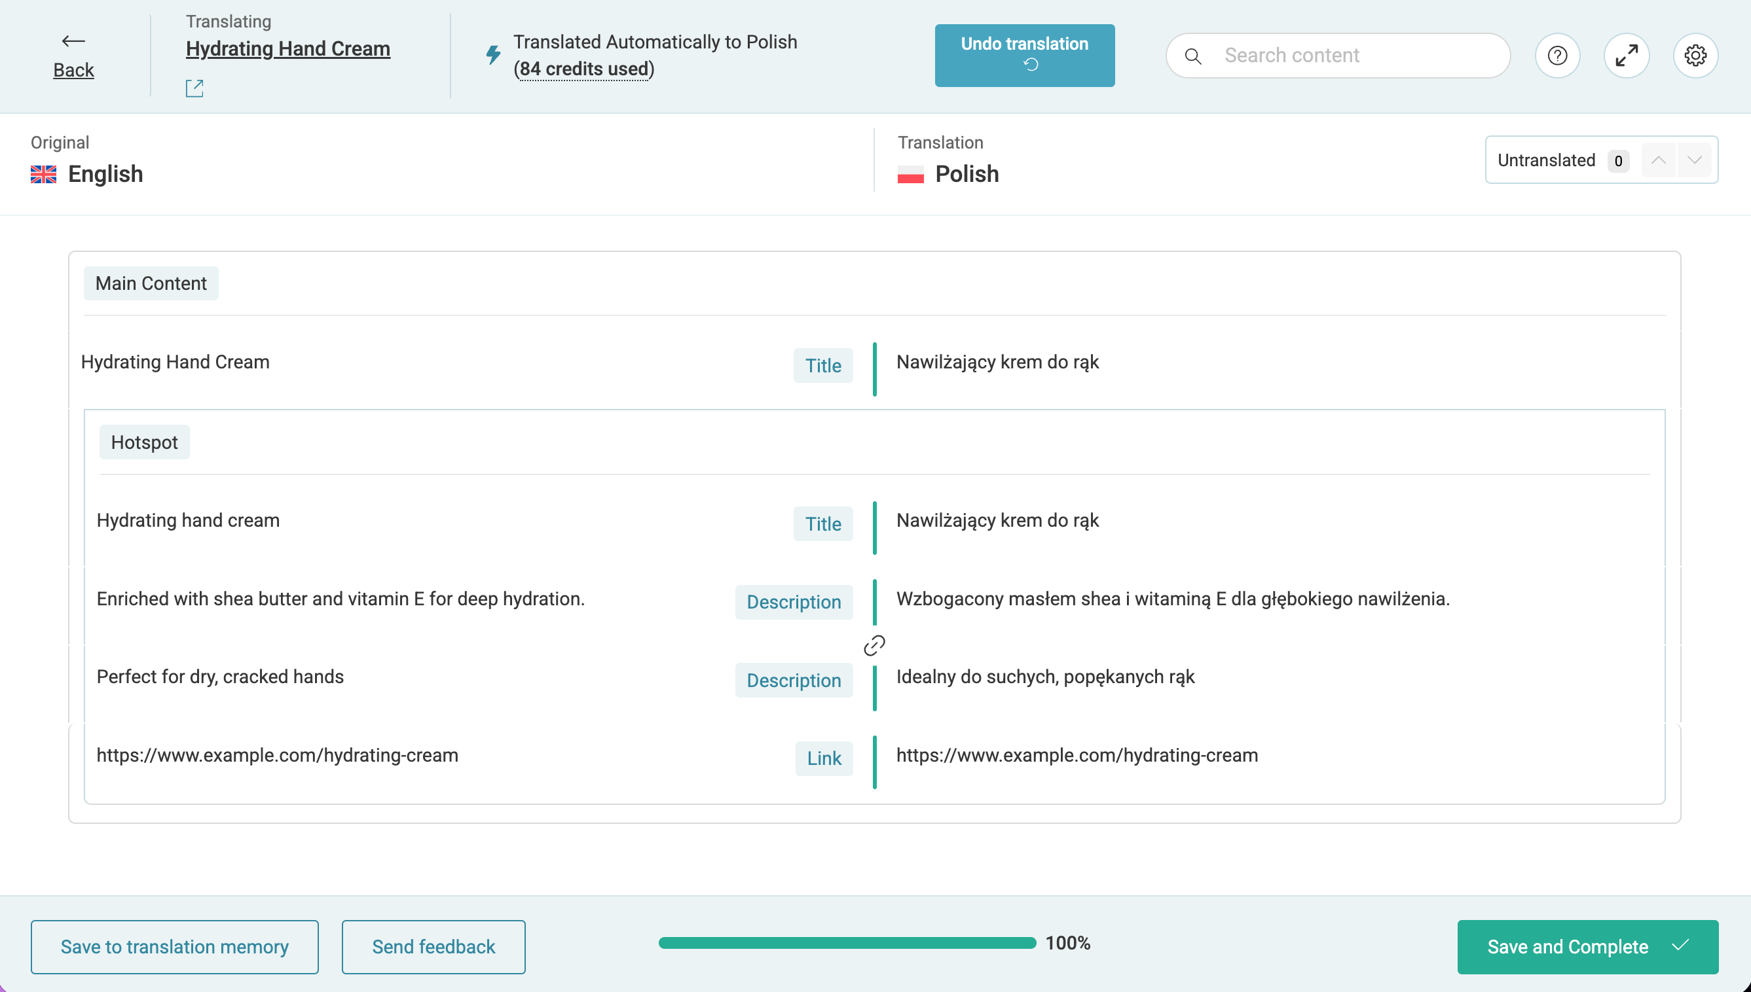Click the search magnifier icon
The image size is (1751, 992).
click(x=1193, y=56)
